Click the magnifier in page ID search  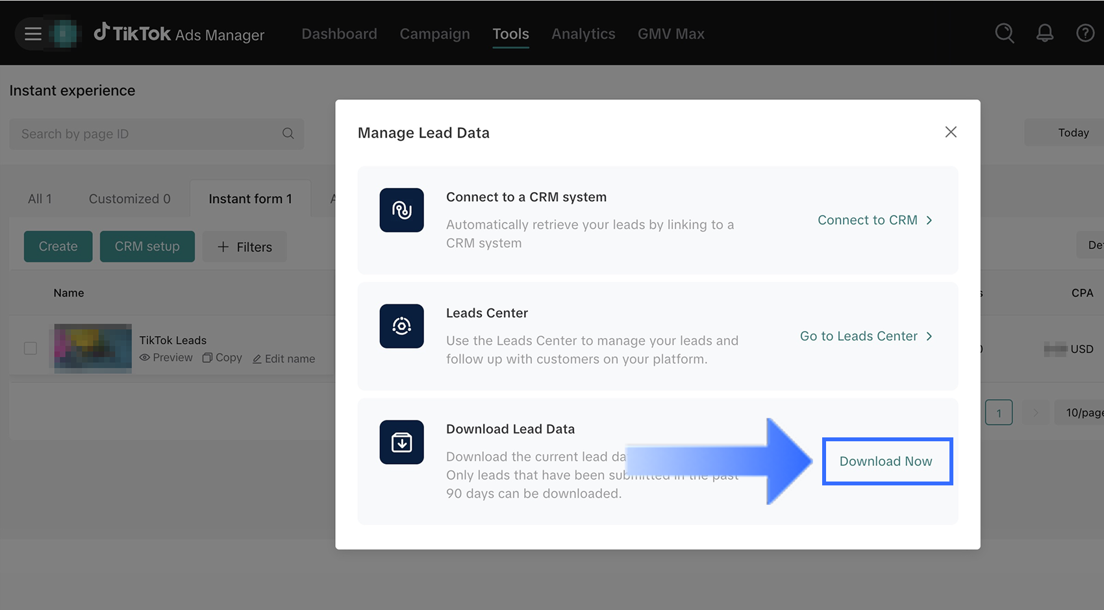pos(288,134)
